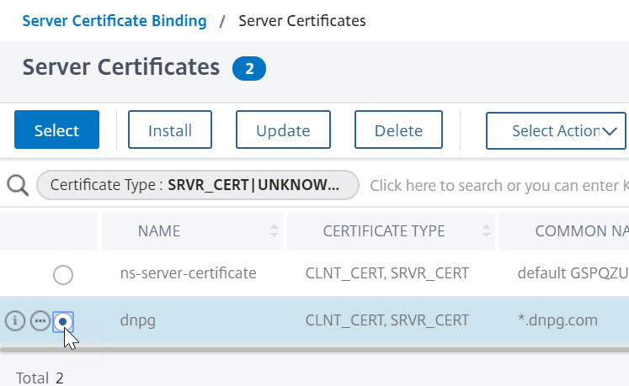Click the NAME column sort arrows
Screen dimensions: 629x386
tap(274, 231)
